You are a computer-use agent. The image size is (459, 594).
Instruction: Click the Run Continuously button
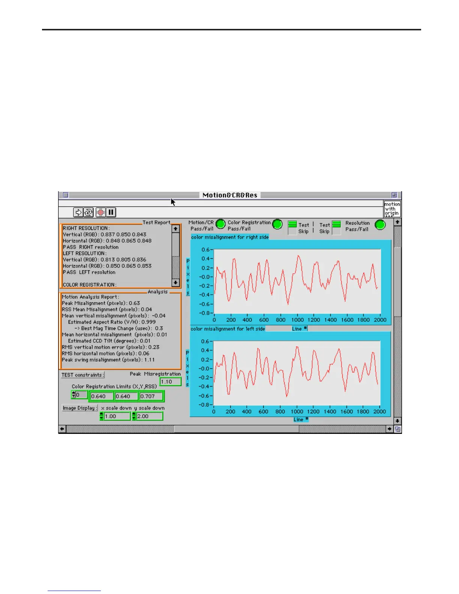click(x=88, y=213)
